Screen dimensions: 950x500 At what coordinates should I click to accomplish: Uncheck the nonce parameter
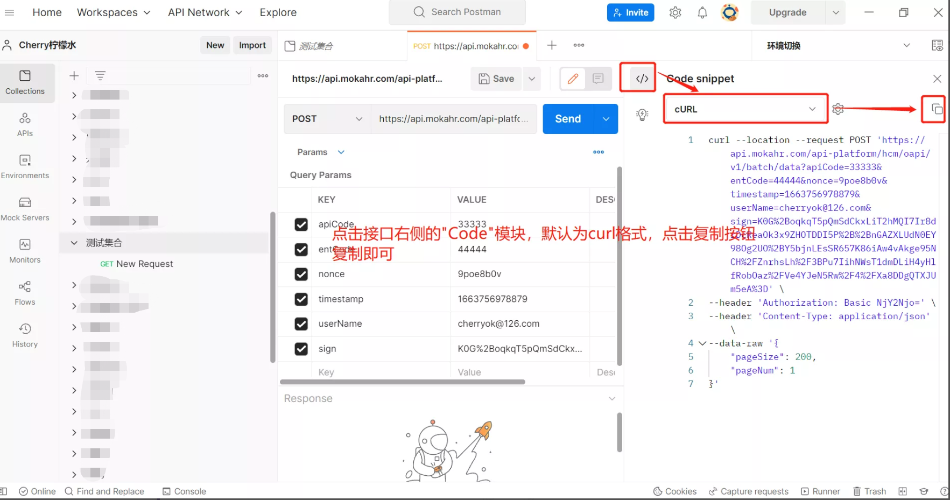coord(301,274)
